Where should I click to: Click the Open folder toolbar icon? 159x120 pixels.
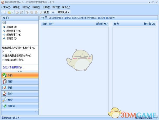(x=9, y=12)
